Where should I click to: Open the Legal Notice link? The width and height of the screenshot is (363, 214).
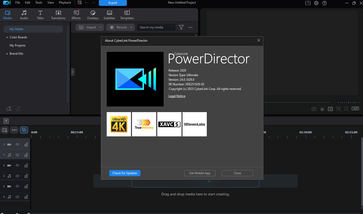pyautogui.click(x=177, y=96)
